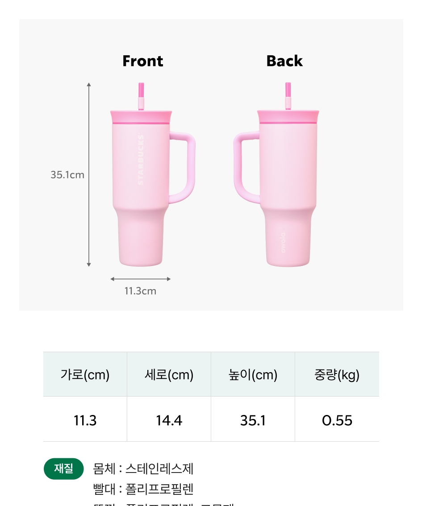Select the "Back" heading label
The image size is (422, 506).
[x=284, y=61]
